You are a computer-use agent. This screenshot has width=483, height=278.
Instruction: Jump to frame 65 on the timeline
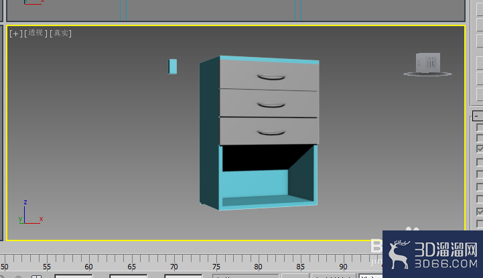131,267
